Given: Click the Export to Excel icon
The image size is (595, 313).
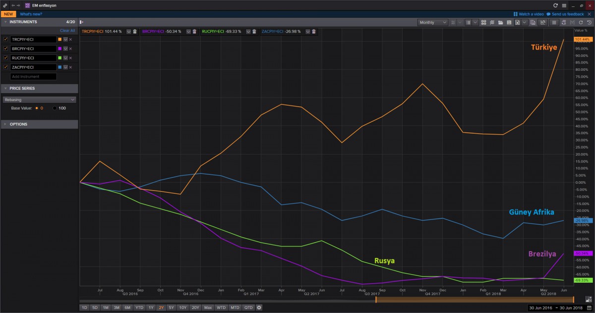Looking at the screenshot, I should 517,22.
